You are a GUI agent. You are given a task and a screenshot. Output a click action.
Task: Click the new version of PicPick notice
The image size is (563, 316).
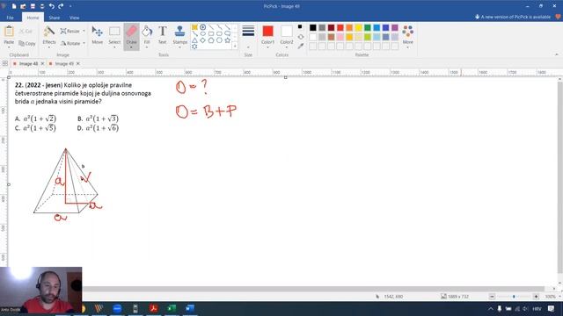coord(513,17)
